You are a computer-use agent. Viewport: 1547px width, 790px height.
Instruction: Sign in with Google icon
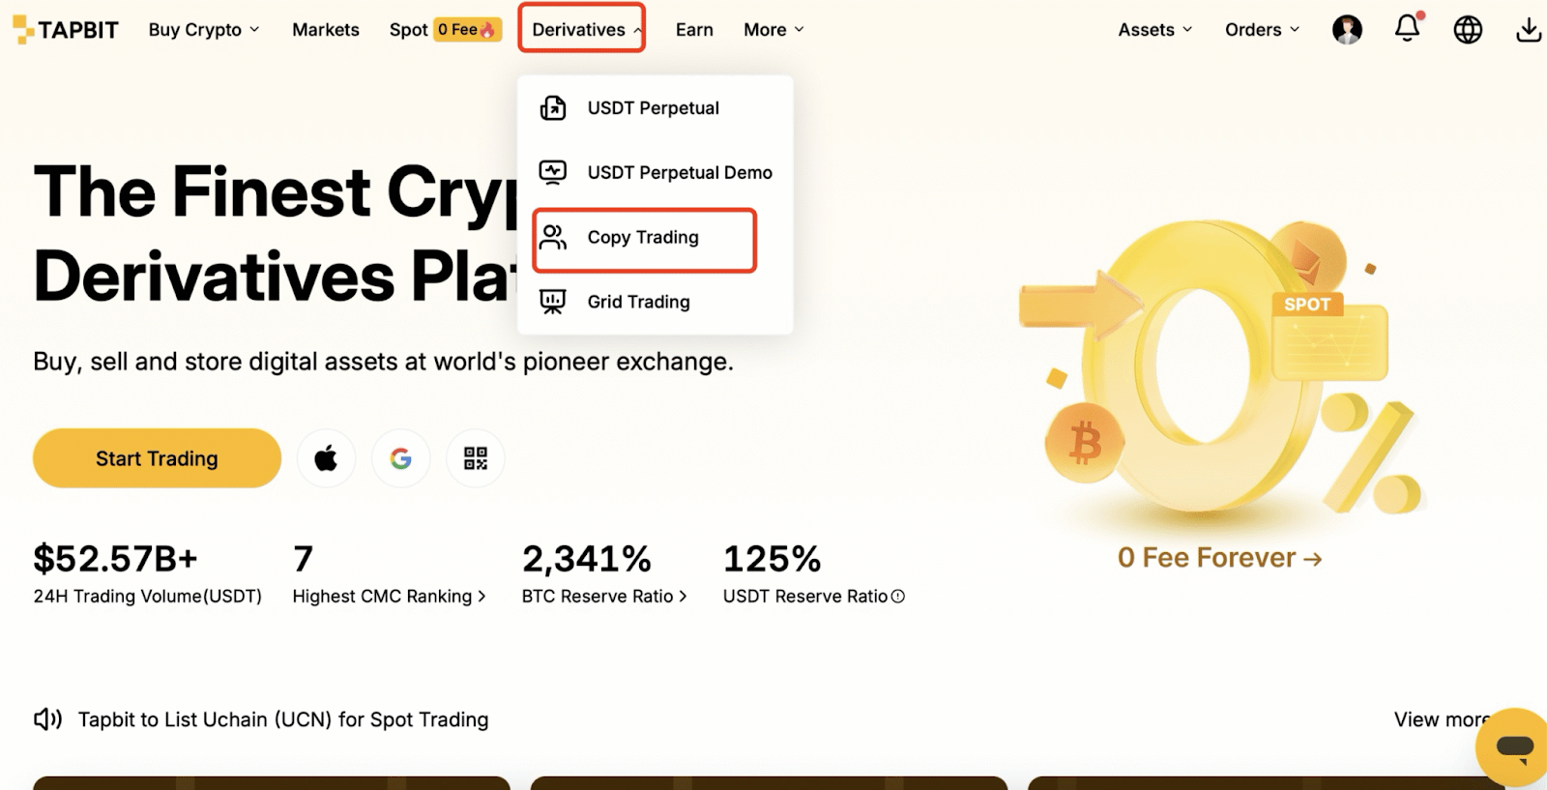401,458
